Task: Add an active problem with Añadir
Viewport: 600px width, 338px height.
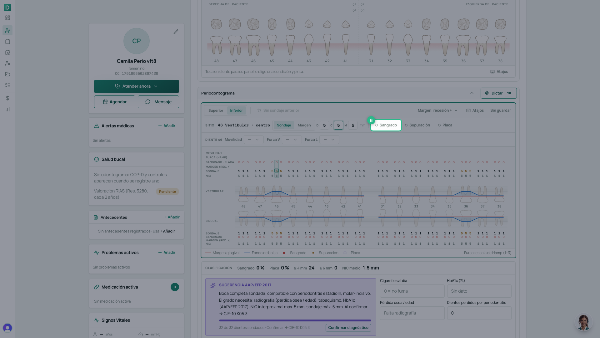Action: click(x=167, y=253)
